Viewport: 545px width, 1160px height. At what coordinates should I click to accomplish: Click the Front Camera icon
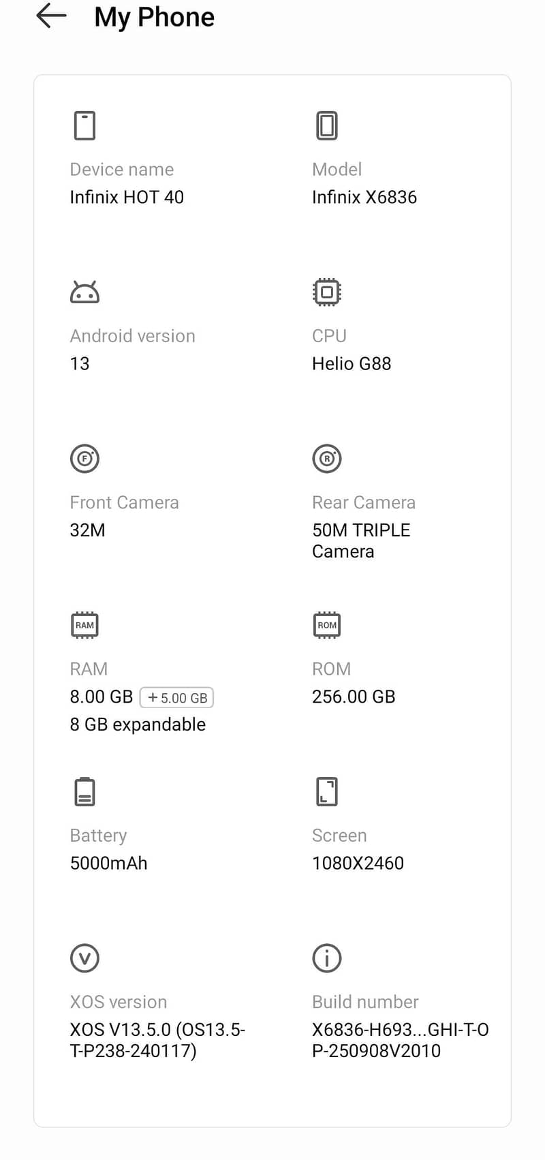(84, 459)
